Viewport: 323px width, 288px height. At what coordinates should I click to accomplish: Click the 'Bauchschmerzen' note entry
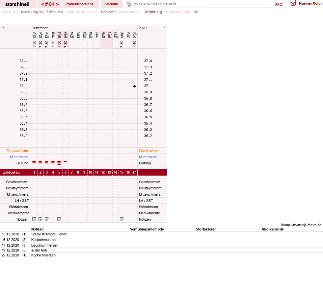click(x=45, y=245)
